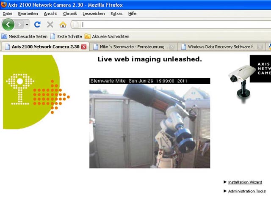271x203 pixels.
Task: Open the Ansicht menu
Action: 50,14
